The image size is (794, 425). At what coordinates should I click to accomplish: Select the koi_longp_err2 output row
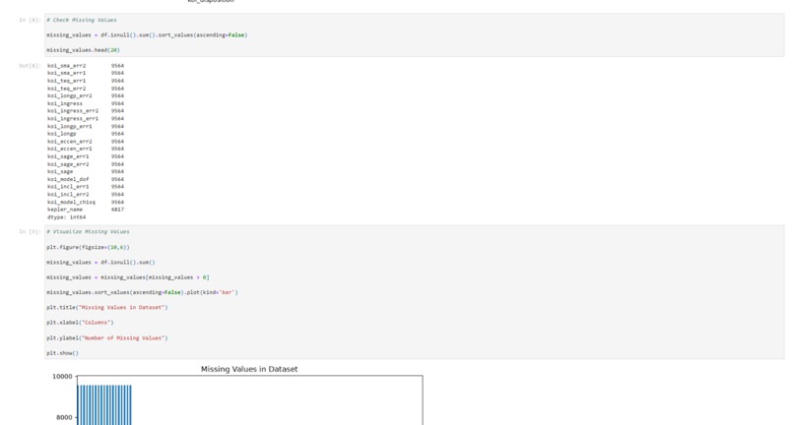(x=86, y=95)
